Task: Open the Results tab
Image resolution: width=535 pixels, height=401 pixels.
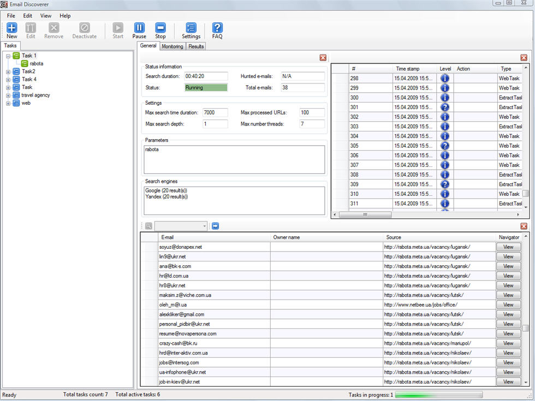Action: pyautogui.click(x=196, y=46)
